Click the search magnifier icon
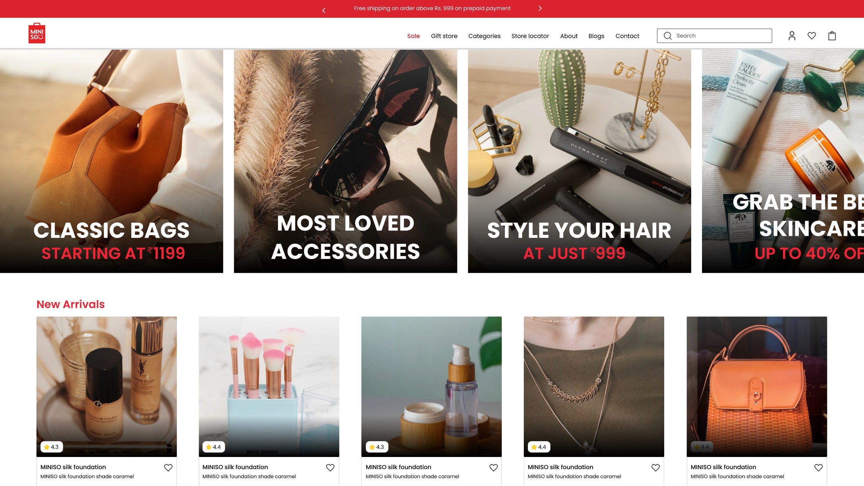Image resolution: width=864 pixels, height=486 pixels. click(668, 36)
